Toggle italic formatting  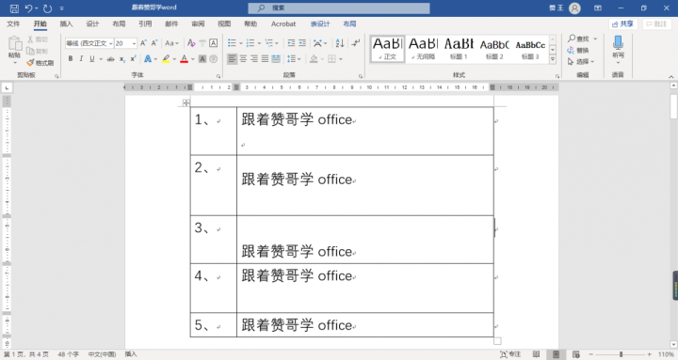click(x=81, y=58)
